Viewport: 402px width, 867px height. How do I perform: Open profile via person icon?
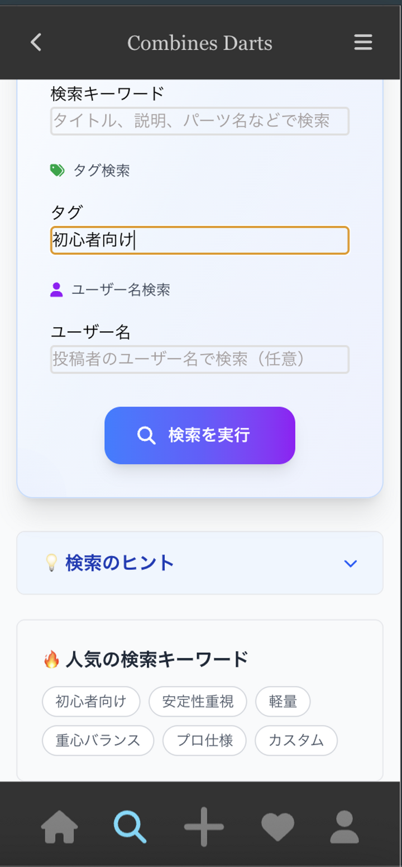[x=344, y=827]
